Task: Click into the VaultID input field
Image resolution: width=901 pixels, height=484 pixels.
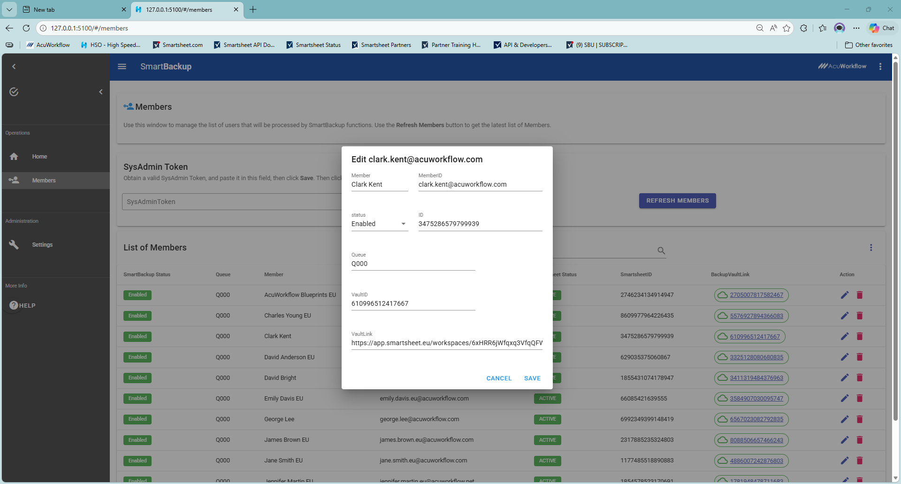Action: pyautogui.click(x=413, y=304)
